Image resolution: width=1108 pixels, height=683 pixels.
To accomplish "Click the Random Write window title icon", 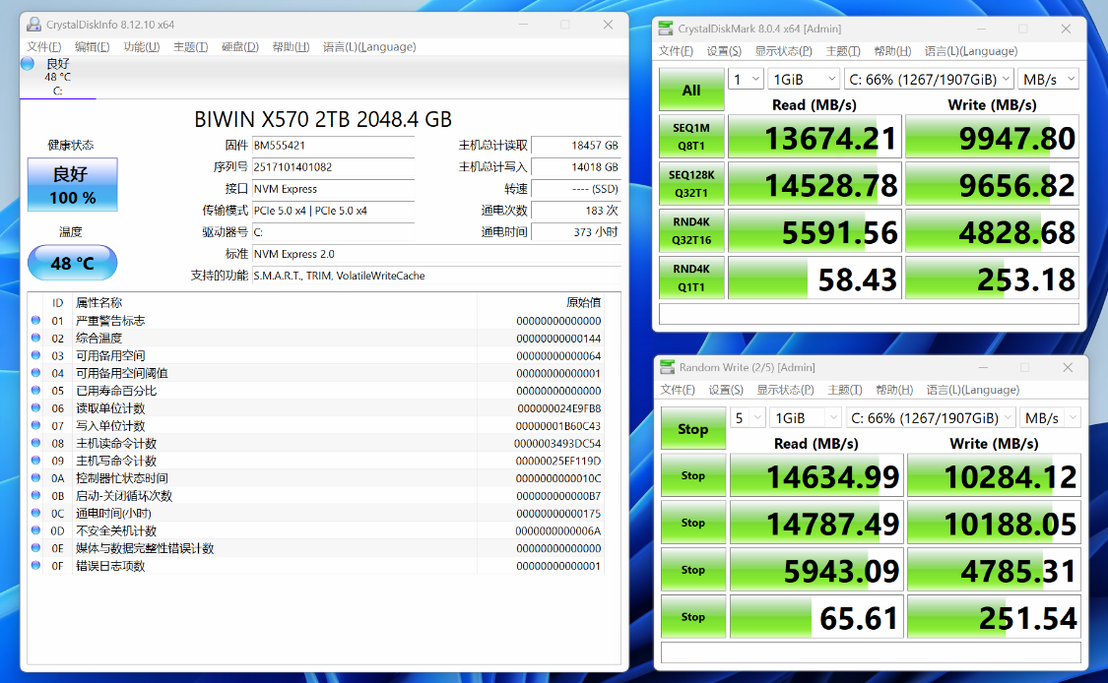I will pyautogui.click(x=667, y=367).
